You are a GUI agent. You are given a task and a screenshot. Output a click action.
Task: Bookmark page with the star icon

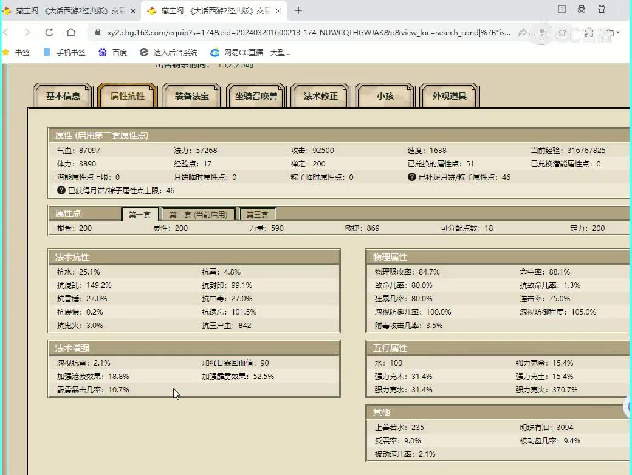point(562,33)
